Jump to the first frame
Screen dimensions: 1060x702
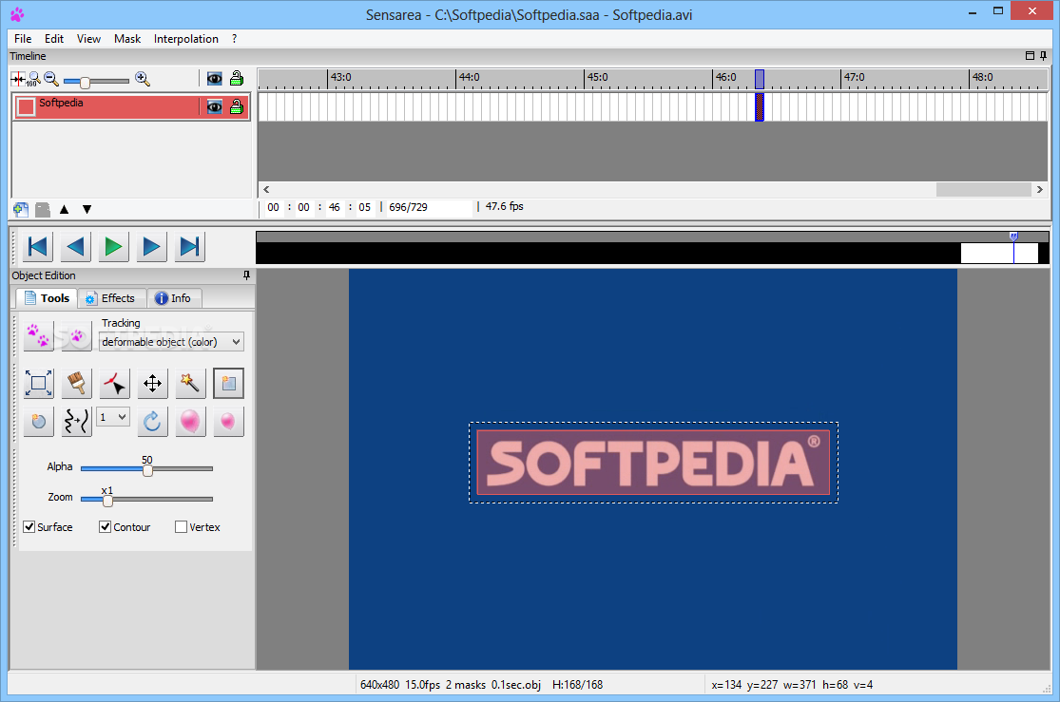click(38, 247)
